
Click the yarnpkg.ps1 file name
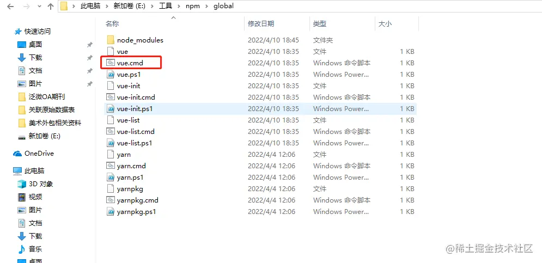coord(137,211)
